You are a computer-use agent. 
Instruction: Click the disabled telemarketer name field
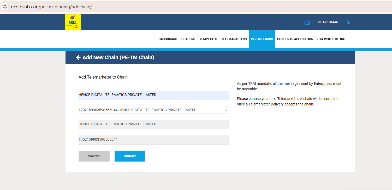tap(154, 124)
